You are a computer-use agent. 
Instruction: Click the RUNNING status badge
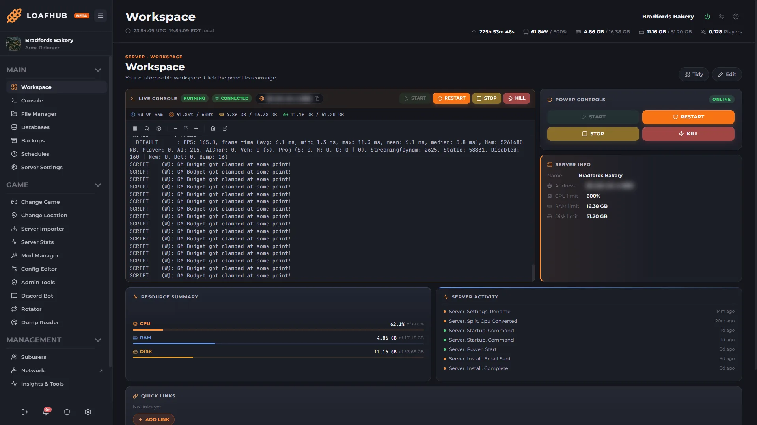[x=194, y=98]
